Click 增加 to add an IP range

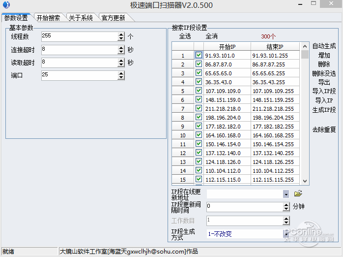pos(324,55)
